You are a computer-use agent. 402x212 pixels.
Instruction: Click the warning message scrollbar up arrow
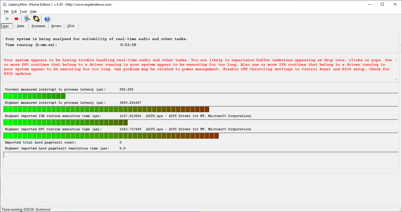(x=397, y=60)
